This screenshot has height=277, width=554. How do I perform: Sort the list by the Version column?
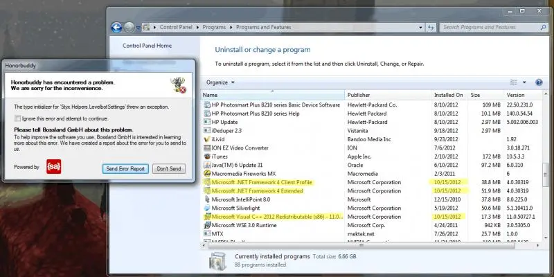coord(522,95)
